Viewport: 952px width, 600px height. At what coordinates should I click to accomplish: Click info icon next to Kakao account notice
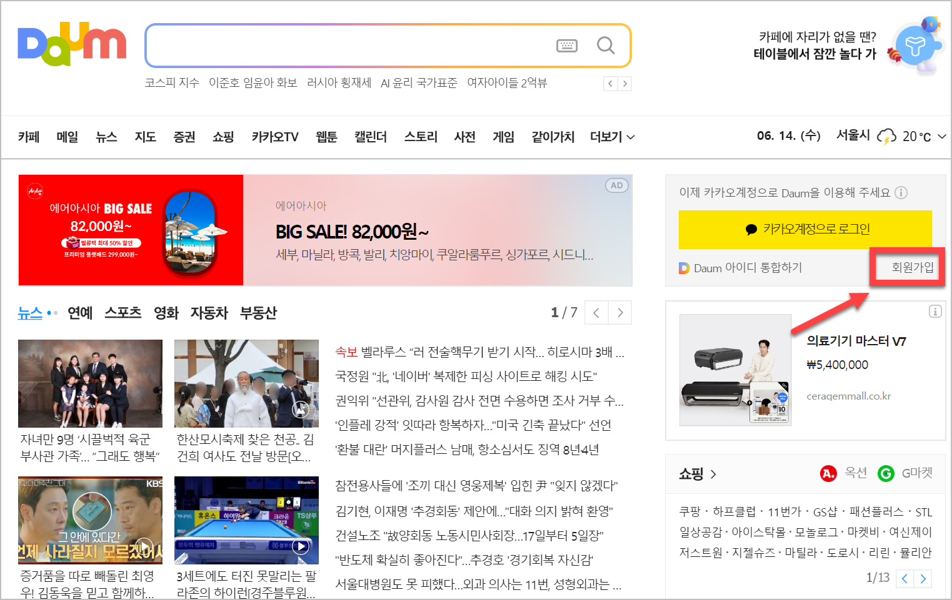coord(901,193)
